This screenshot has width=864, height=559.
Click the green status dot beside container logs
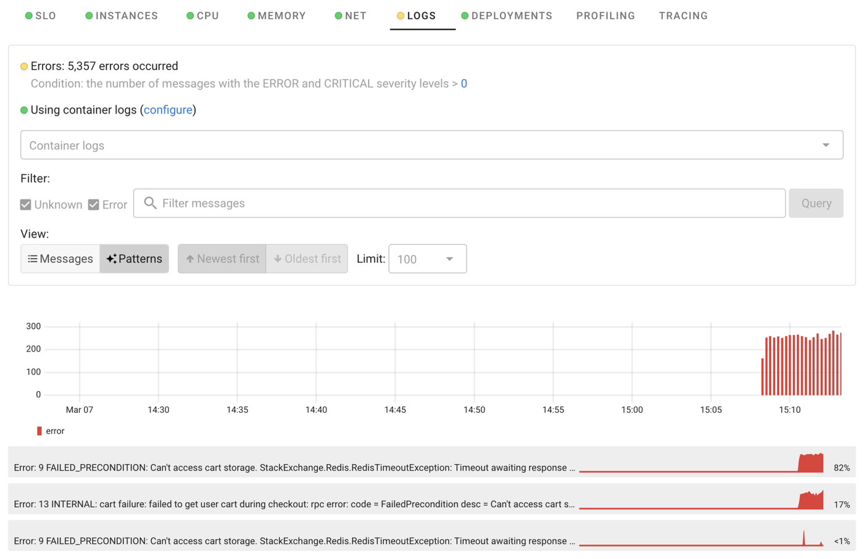click(24, 110)
